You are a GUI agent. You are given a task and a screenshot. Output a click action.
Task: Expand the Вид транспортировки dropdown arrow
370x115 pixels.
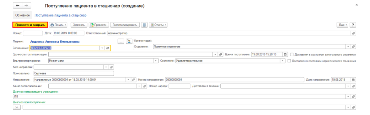click(156, 61)
